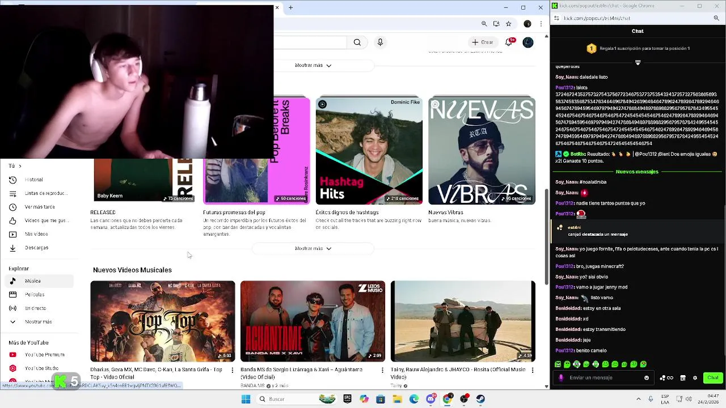Open Chrome three-dot menu
The image size is (726, 408).
click(541, 24)
